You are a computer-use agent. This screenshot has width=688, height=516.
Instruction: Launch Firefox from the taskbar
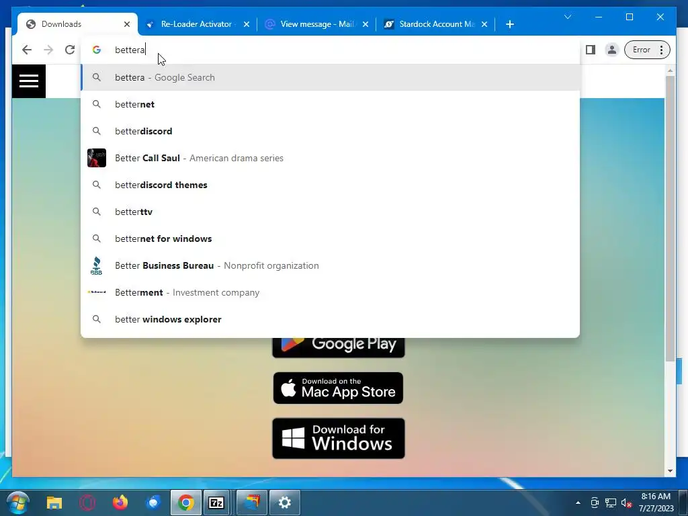tap(120, 503)
